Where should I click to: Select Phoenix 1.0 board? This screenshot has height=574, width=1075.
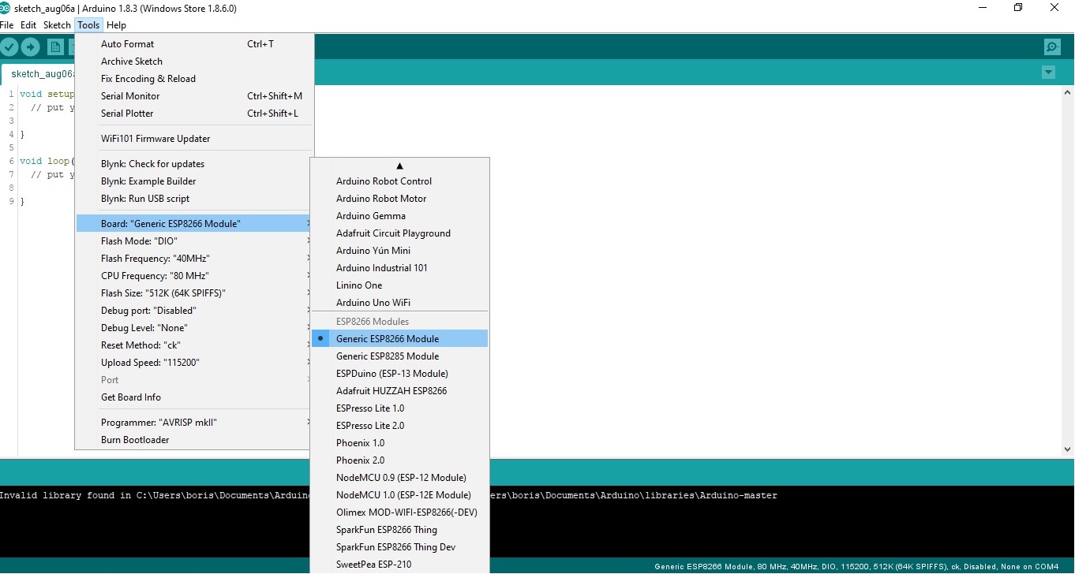click(x=399, y=443)
